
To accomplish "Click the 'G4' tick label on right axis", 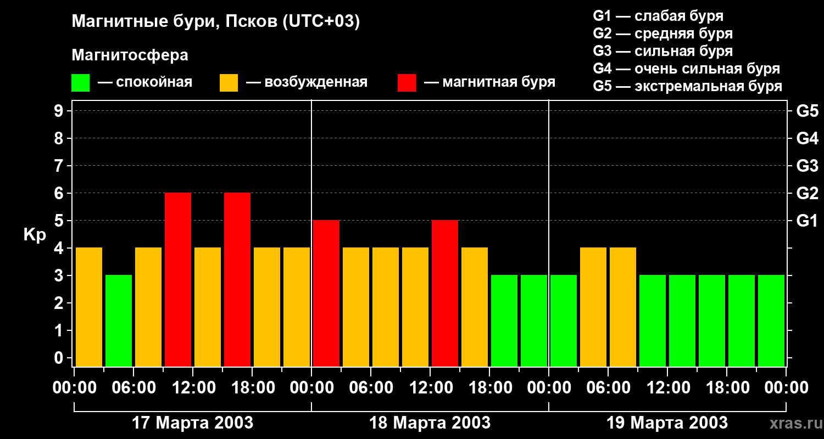I will click(x=807, y=139).
